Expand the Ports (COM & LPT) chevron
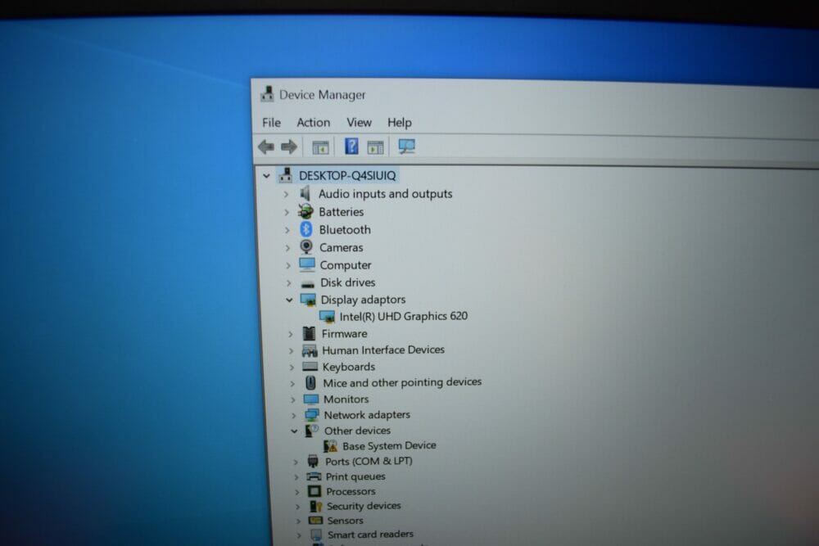Viewport: 819px width, 546px height. click(x=296, y=462)
